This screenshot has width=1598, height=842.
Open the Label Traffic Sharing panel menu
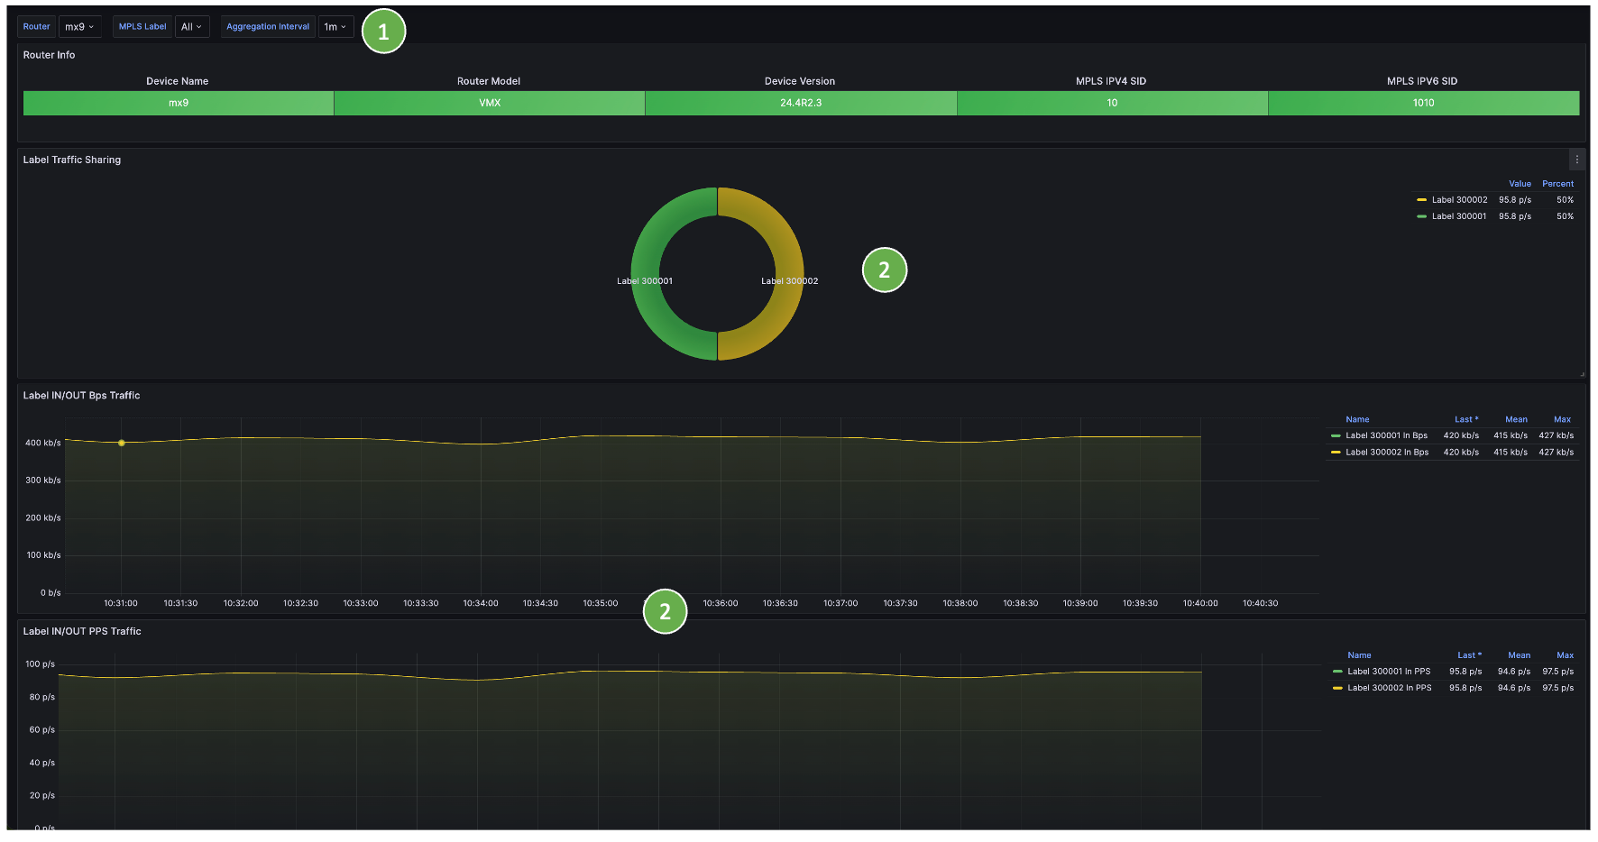[1576, 160]
